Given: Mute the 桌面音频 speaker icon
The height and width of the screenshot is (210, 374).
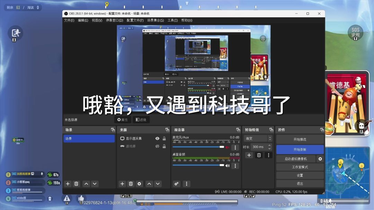Looking at the screenshot, I should (227, 165).
